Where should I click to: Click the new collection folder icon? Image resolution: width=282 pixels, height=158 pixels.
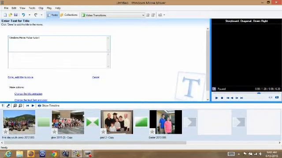point(153,15)
